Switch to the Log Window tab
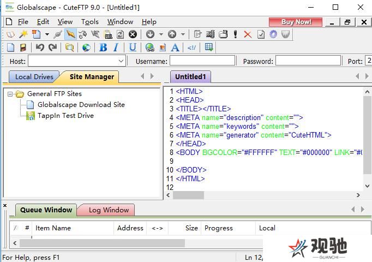 [x=109, y=210]
